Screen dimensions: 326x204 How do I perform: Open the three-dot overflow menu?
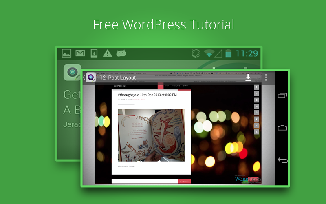(x=266, y=78)
